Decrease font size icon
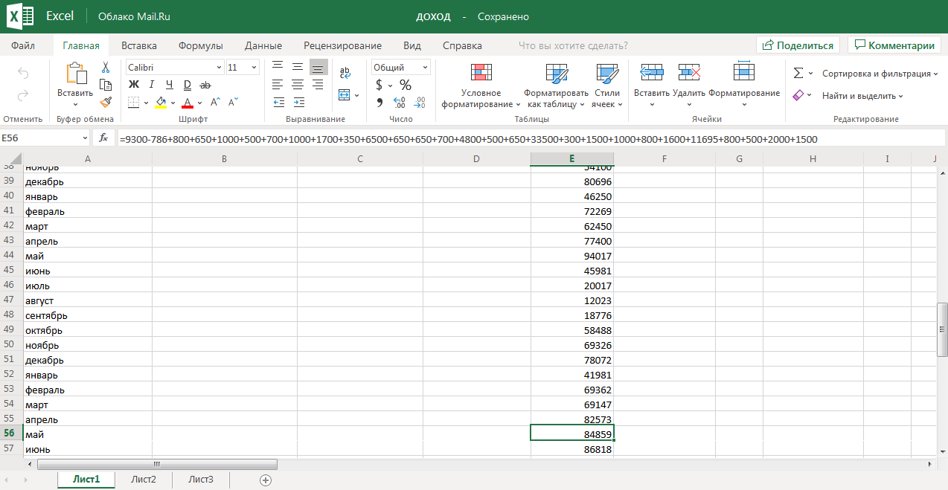Viewport: 948px width, 490px height. click(x=233, y=103)
